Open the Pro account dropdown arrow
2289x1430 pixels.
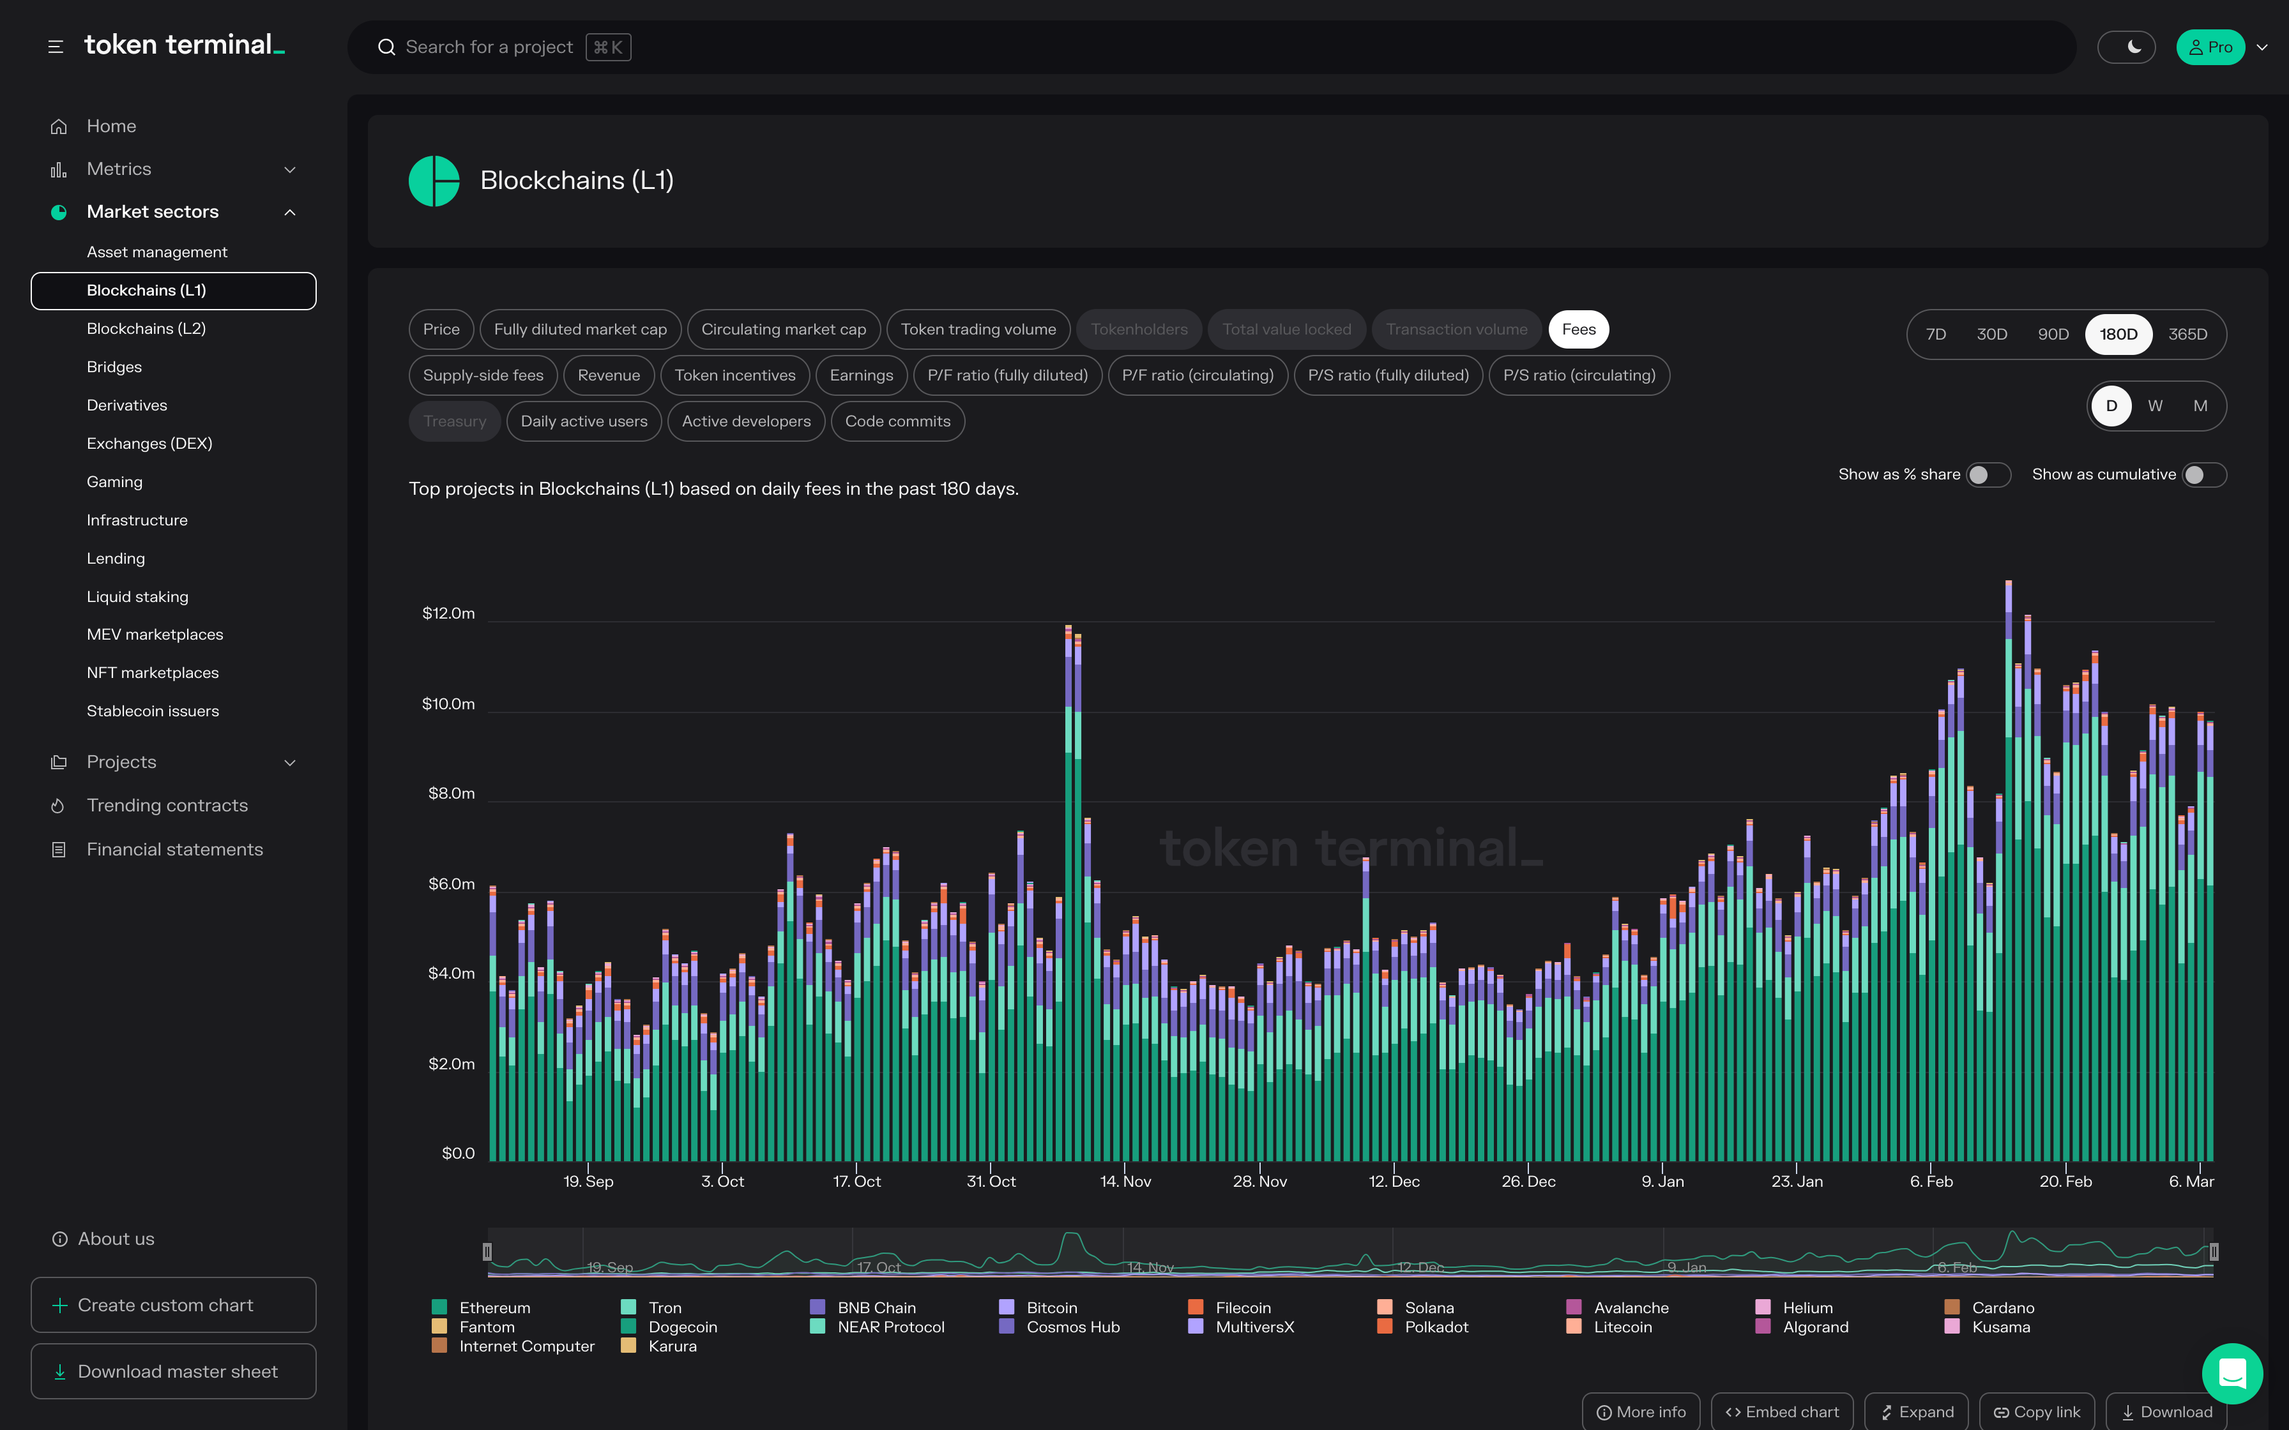pyautogui.click(x=2262, y=47)
